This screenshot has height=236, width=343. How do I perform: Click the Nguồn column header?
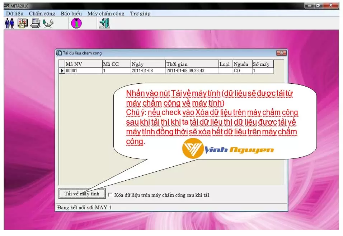(x=243, y=64)
